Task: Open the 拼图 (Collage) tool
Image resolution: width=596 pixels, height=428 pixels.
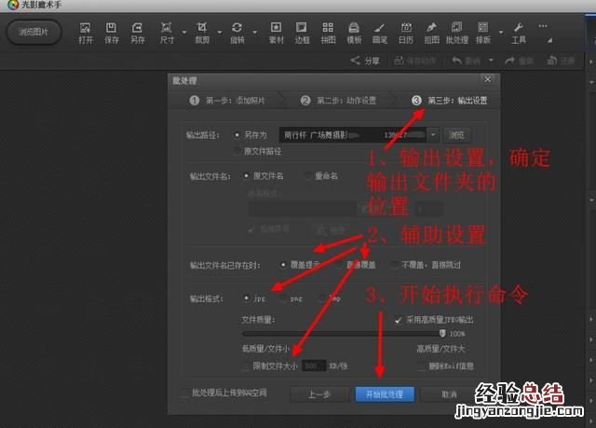Action: 328,33
